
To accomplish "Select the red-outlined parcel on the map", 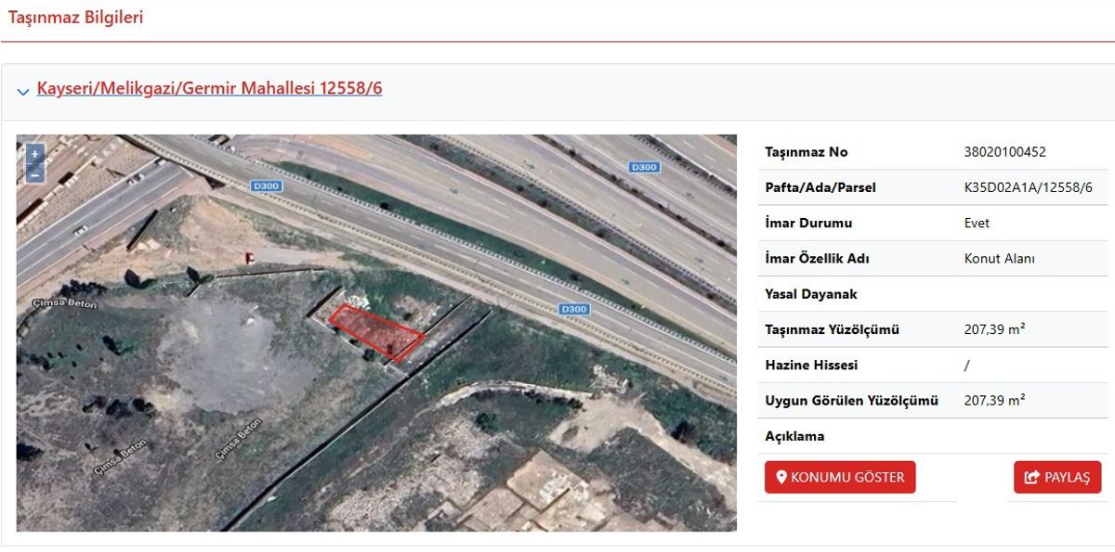I will [x=377, y=330].
